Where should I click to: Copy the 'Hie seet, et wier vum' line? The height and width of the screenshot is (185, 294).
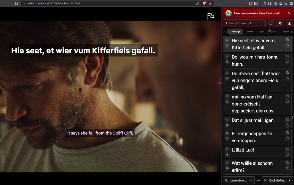[x=287, y=40]
